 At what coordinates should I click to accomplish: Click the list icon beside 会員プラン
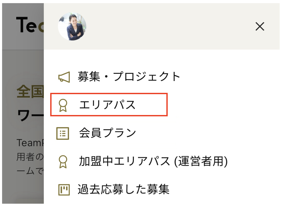pyautogui.click(x=63, y=133)
